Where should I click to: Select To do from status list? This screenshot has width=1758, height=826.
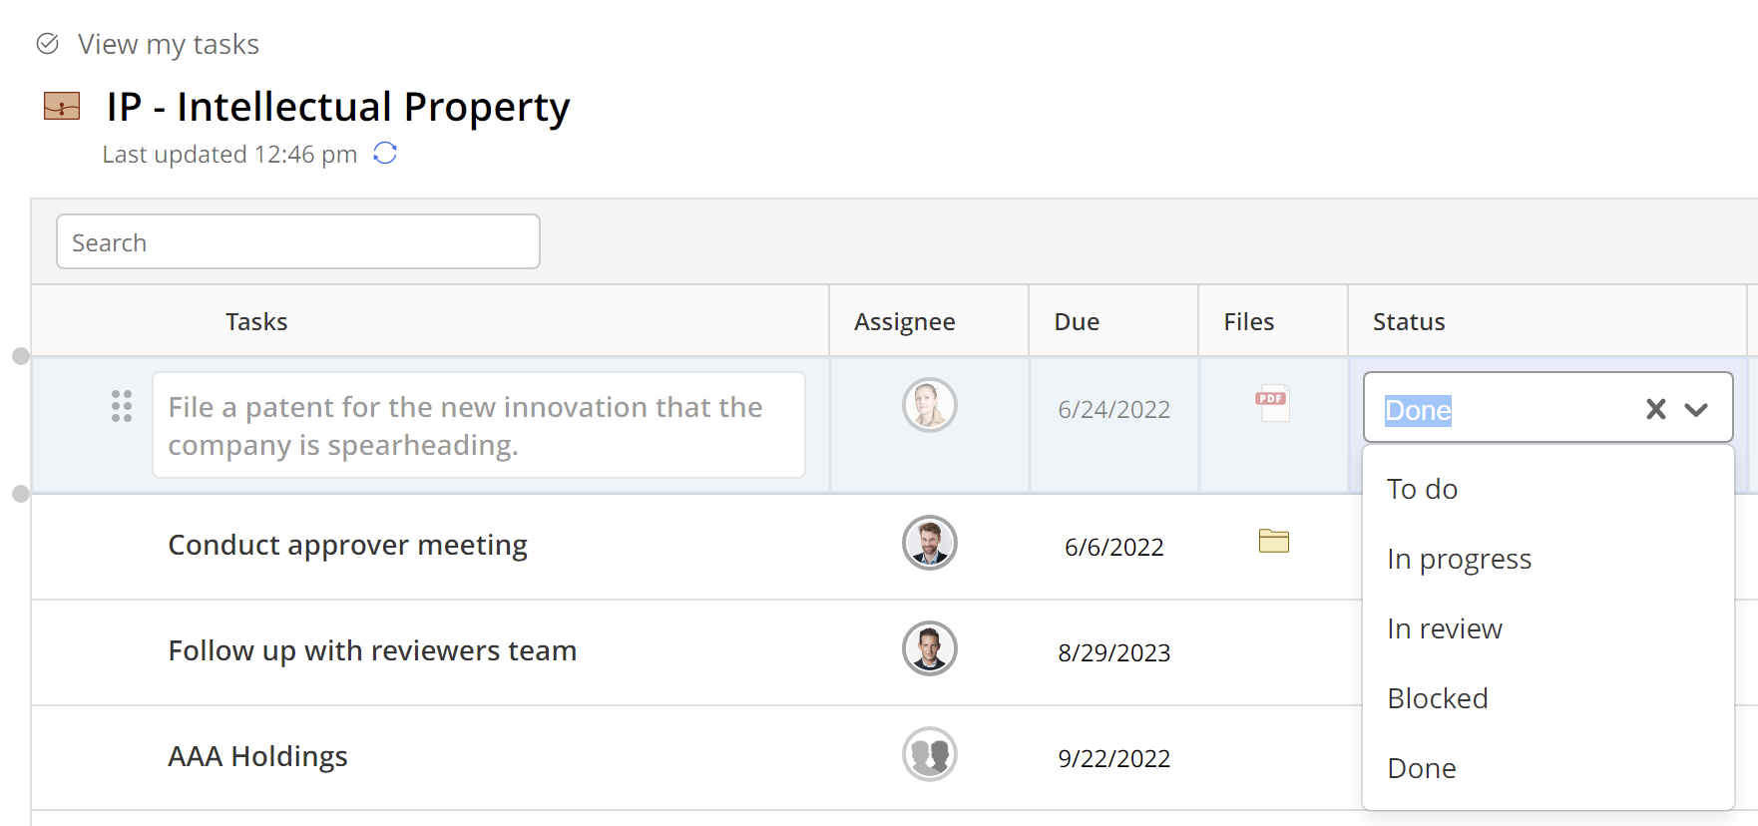[1422, 489]
